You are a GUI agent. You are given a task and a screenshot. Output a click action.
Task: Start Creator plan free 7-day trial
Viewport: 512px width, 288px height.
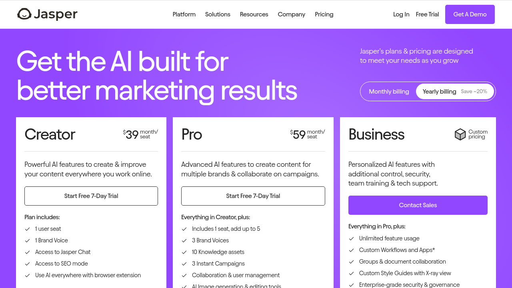click(x=91, y=196)
